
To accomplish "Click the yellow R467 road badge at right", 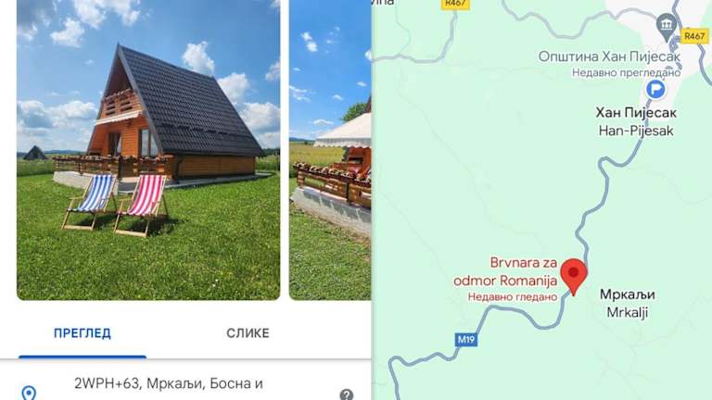I will (694, 36).
